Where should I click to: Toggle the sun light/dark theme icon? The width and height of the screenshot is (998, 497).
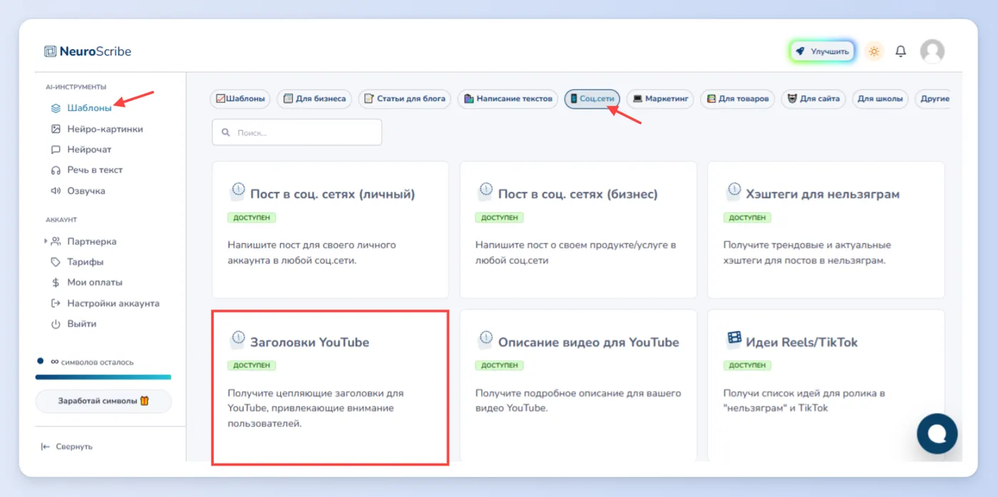[874, 51]
